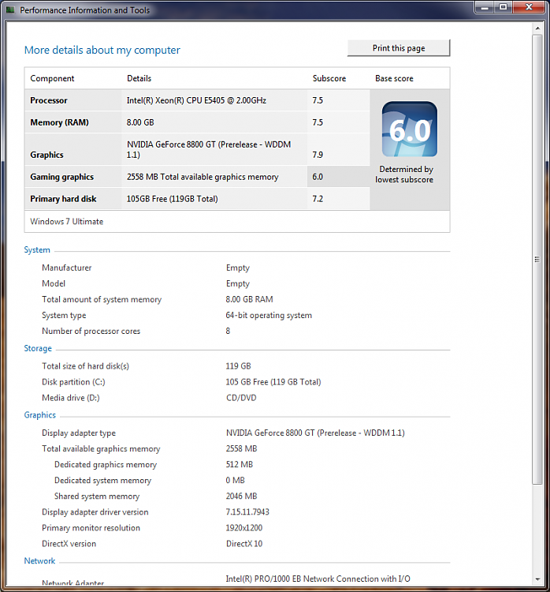
Task: Click the scrollbar up arrow
Action: pyautogui.click(x=537, y=28)
